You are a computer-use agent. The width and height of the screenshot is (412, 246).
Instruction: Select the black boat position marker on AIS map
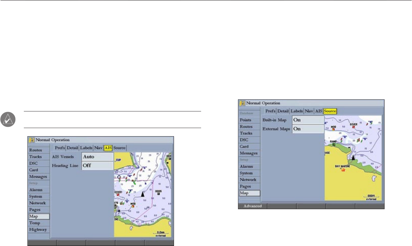pos(142,194)
